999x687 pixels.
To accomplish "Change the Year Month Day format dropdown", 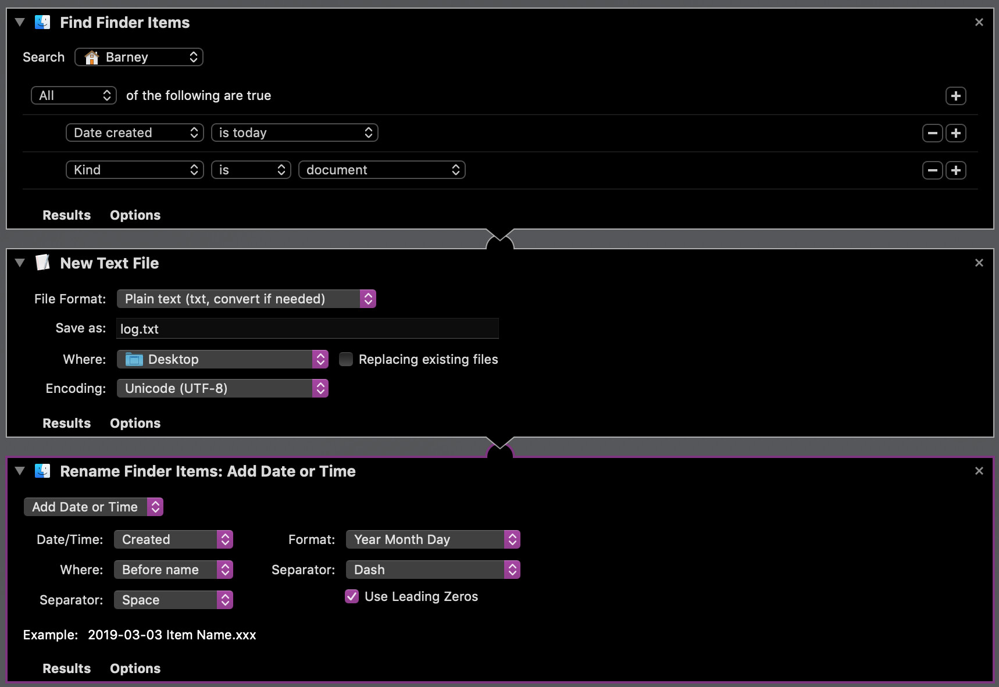I will tap(433, 539).
